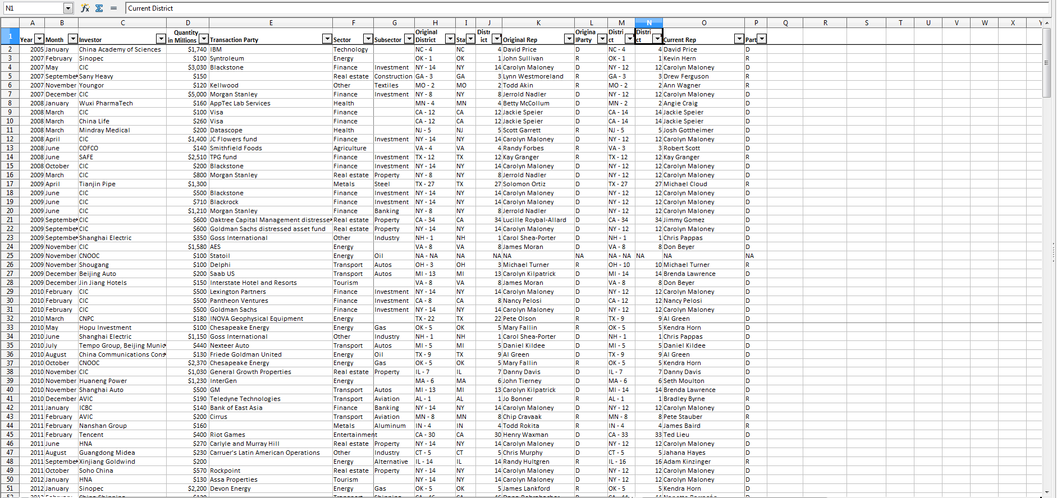Select column header K
The width and height of the screenshot is (1057, 498).
pos(538,23)
